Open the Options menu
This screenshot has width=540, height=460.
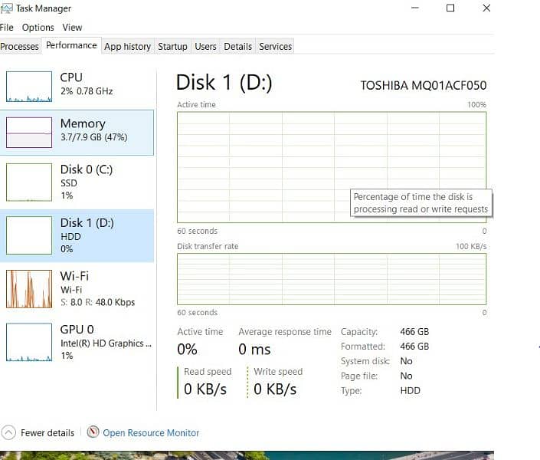[38, 28]
